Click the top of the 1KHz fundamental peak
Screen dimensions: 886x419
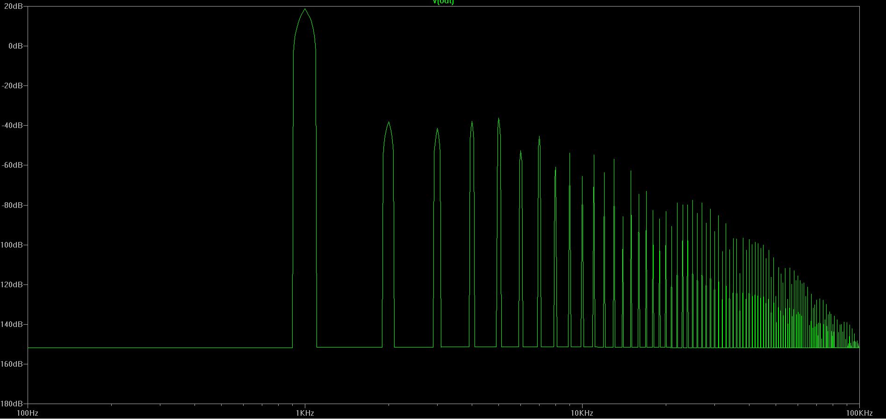305,9
